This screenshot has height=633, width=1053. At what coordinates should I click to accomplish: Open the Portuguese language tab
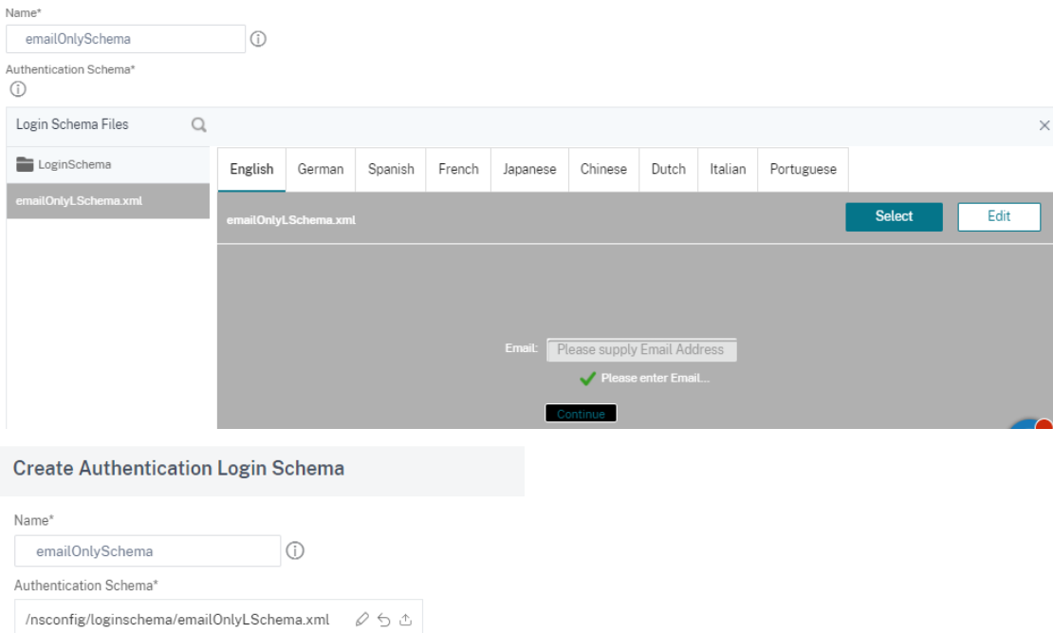[803, 169]
